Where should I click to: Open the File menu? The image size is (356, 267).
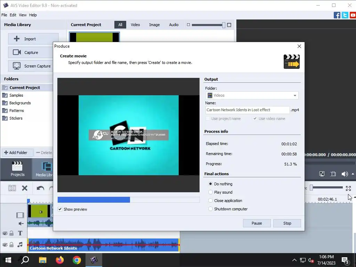(x=4, y=15)
